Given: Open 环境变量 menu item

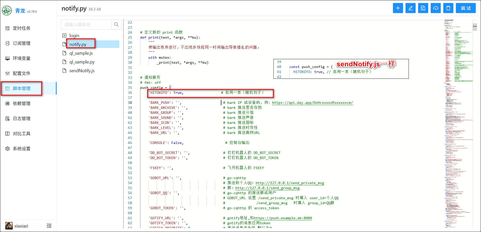Looking at the screenshot, I should [22, 58].
